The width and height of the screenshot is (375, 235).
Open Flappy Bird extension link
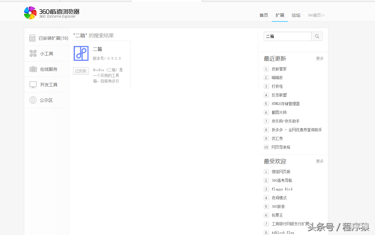(282, 189)
